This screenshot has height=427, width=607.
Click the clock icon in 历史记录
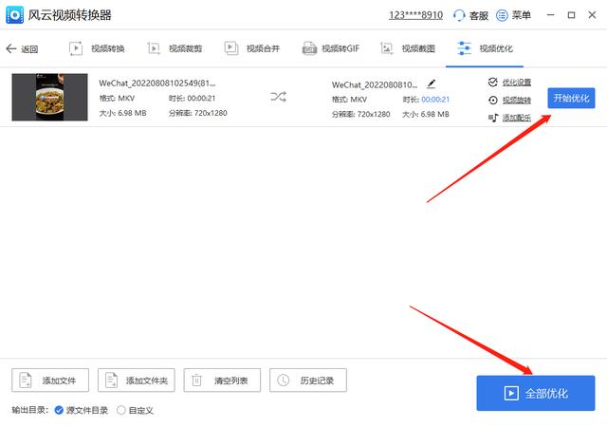[283, 381]
